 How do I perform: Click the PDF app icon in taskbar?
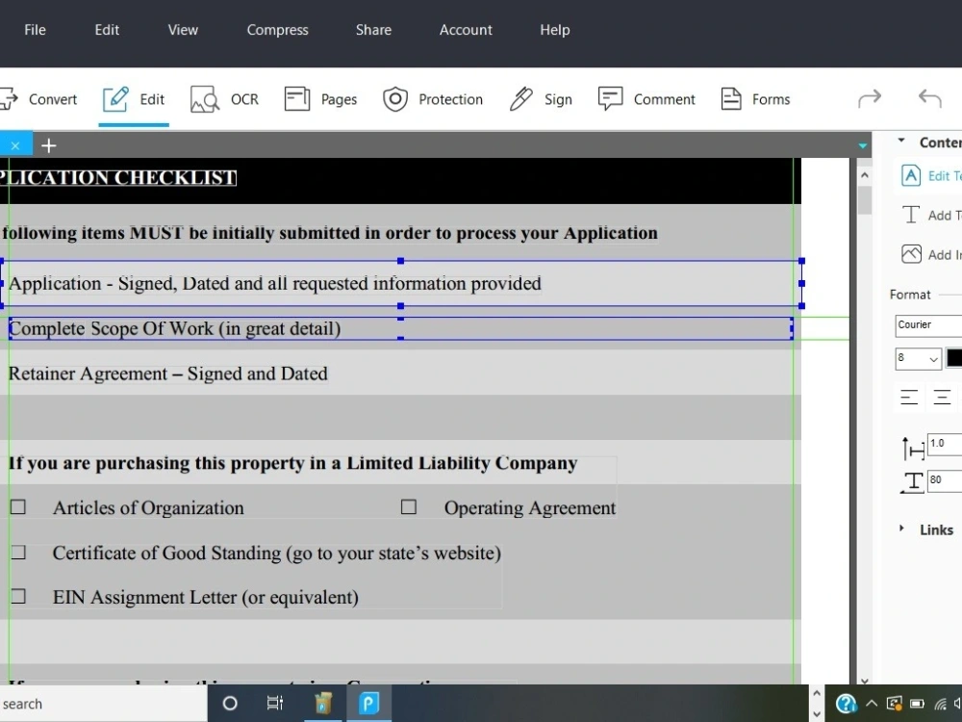(x=369, y=703)
